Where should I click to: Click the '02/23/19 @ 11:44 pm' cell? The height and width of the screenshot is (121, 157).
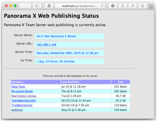point(86,101)
